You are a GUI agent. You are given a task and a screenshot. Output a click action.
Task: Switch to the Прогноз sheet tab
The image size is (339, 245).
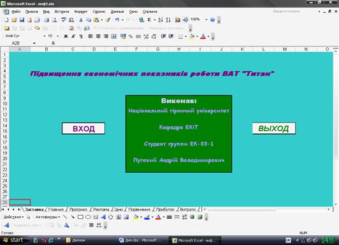[78, 209]
